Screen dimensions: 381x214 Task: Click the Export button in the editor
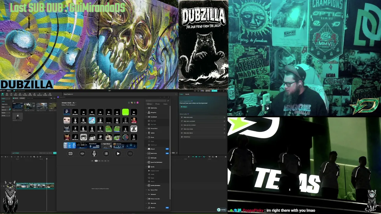[215, 91]
